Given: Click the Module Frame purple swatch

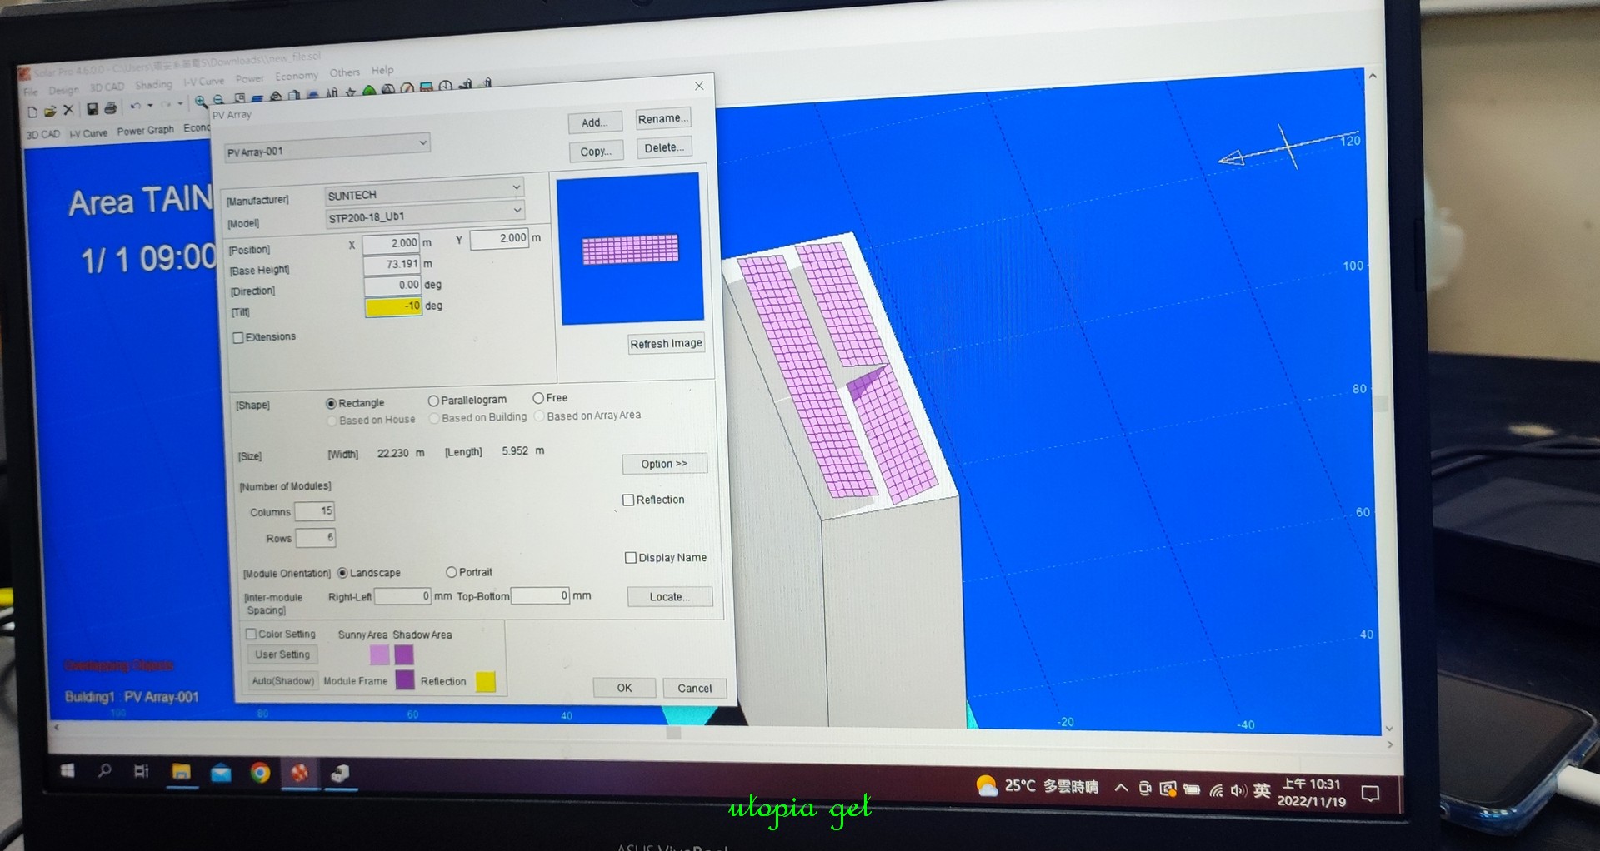Looking at the screenshot, I should pos(405,680).
